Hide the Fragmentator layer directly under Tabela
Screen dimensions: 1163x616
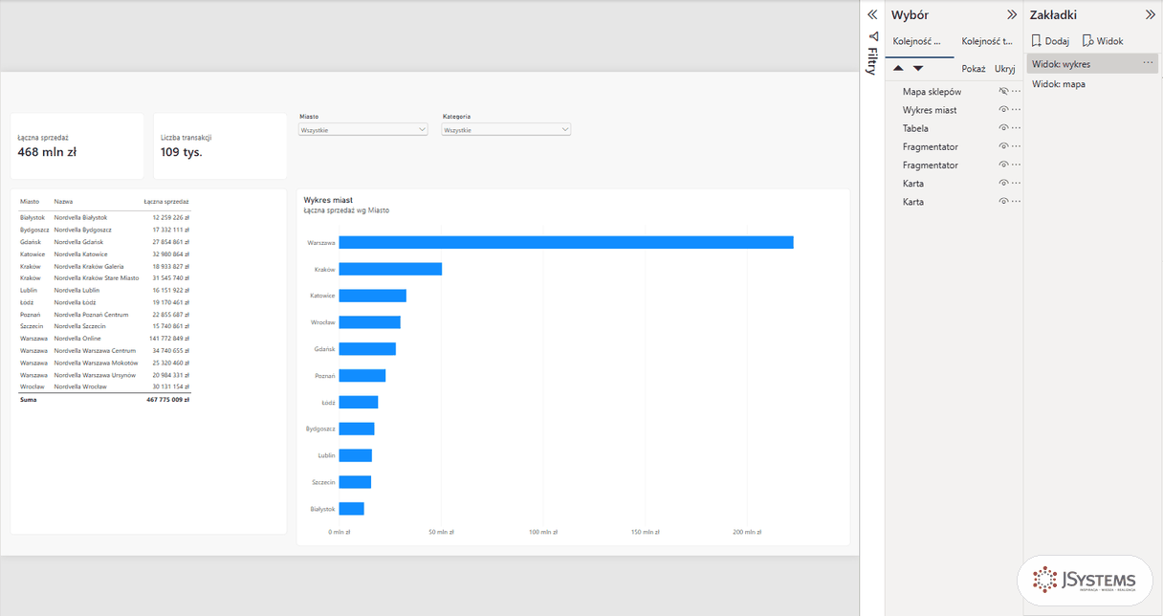click(x=1004, y=146)
